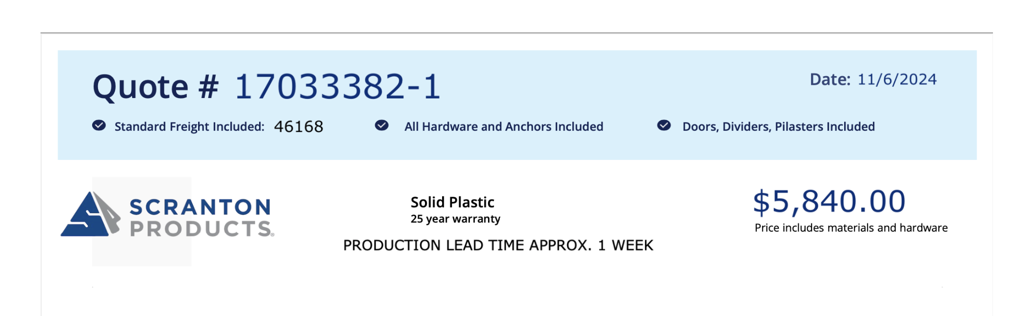Click the Quote # heading
Viewport: 1012px width, 316px height.
tap(156, 87)
